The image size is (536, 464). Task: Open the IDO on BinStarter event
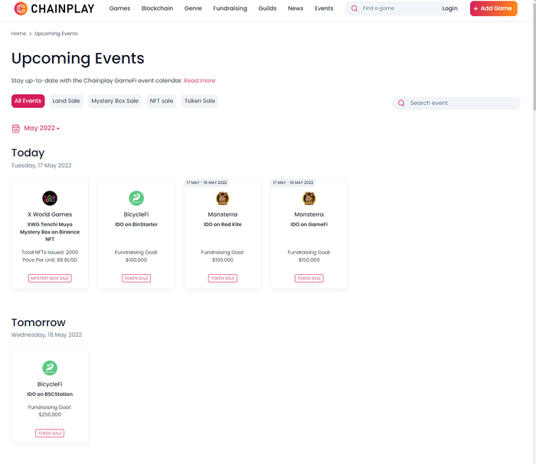point(136,224)
